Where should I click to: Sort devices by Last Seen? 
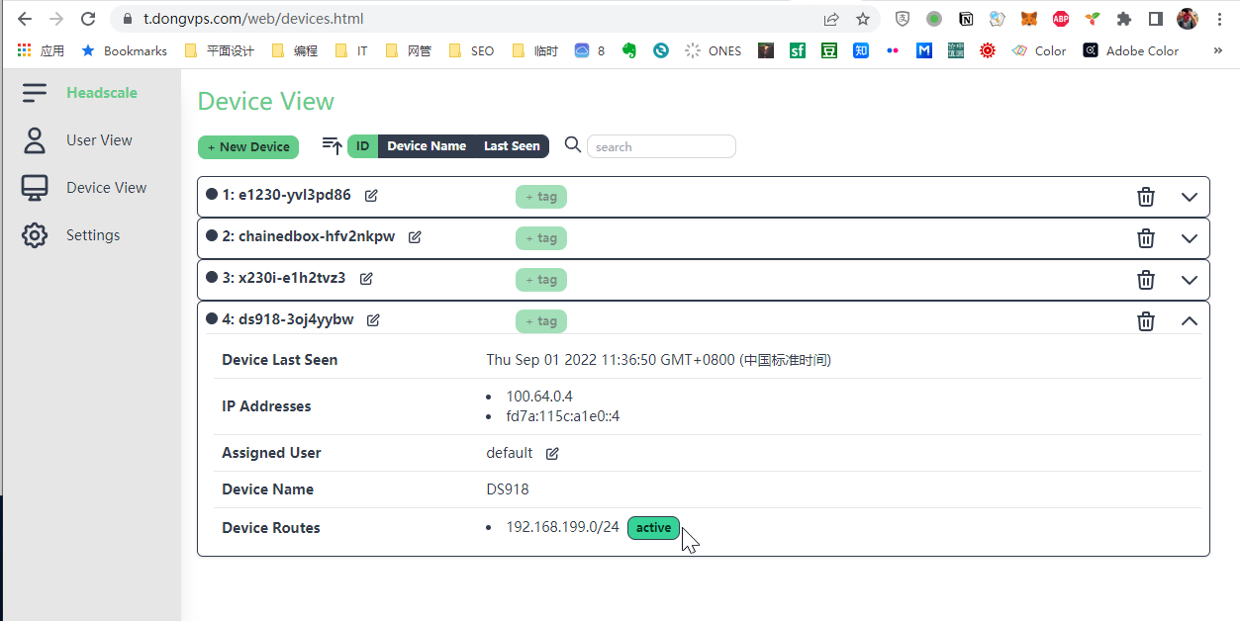(512, 146)
